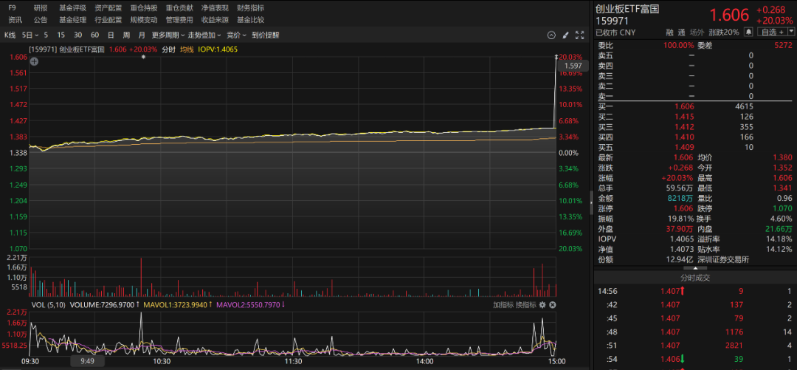This screenshot has height=370, width=797.
Task: Click the 分时成交 panel header
Action: coord(695,278)
